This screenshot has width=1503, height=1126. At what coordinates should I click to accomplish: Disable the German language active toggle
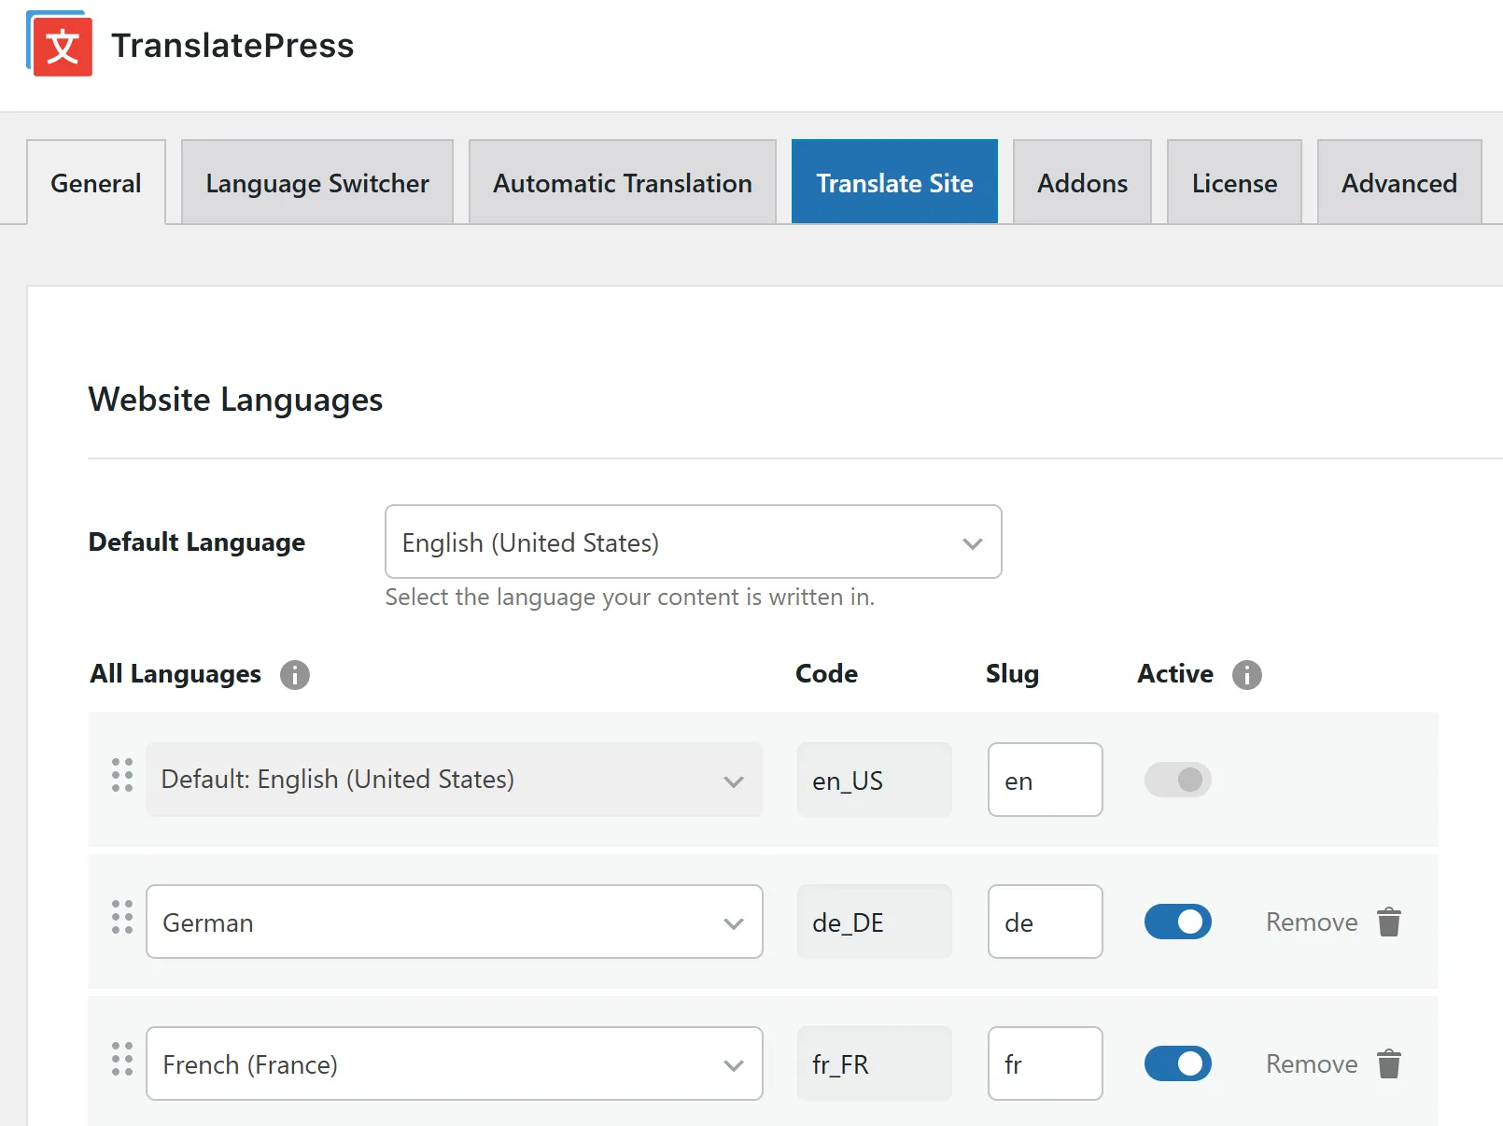click(x=1177, y=922)
